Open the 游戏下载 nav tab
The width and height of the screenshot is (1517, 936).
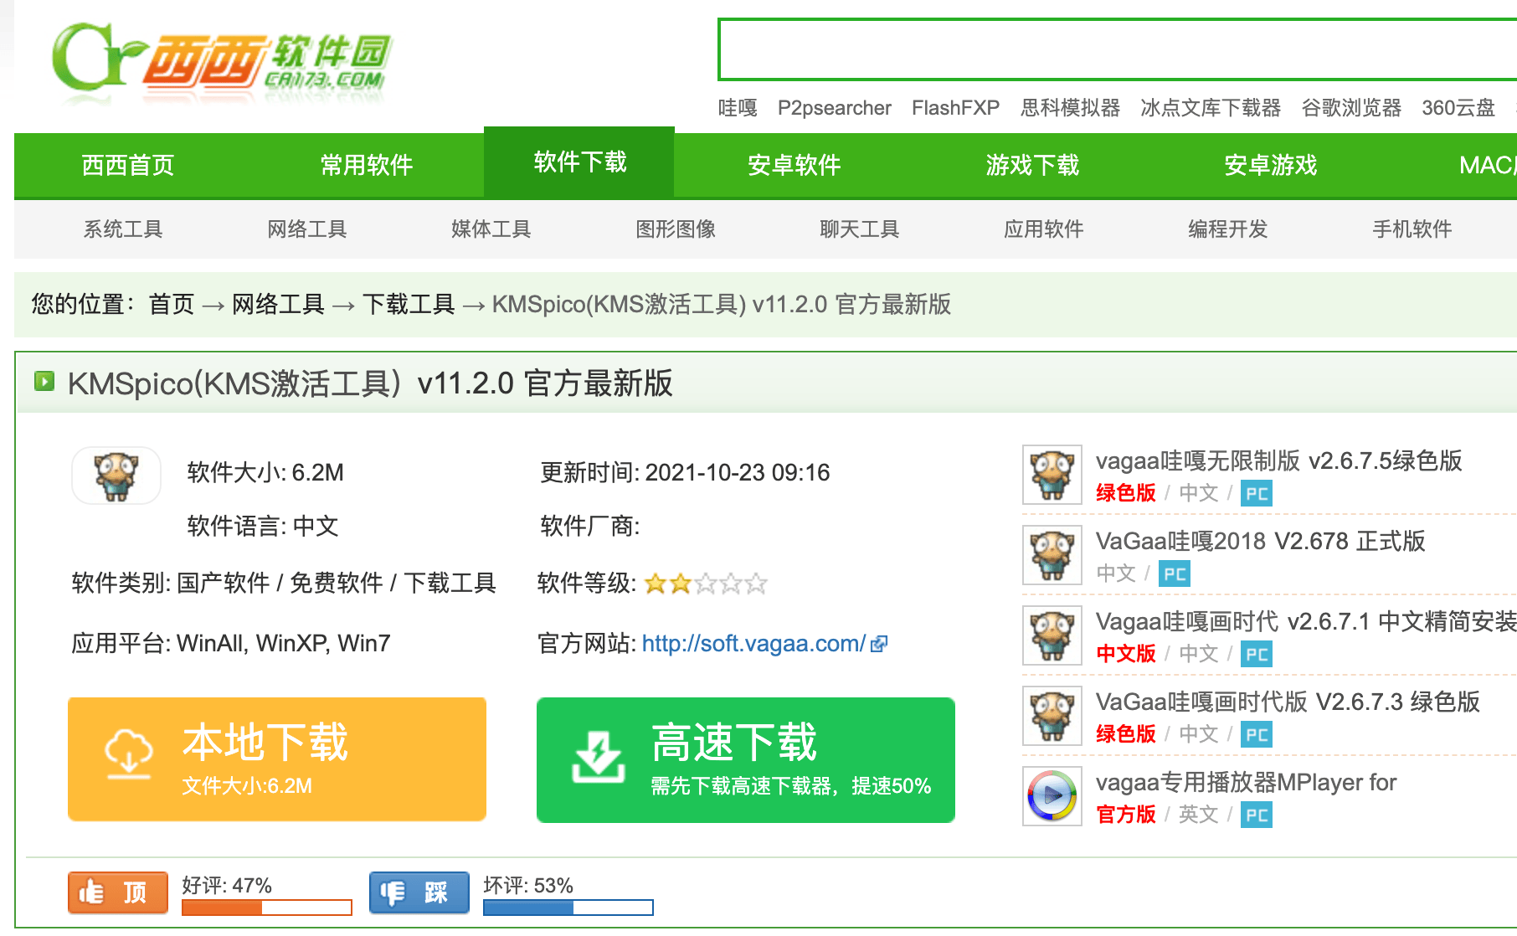coord(1032,165)
